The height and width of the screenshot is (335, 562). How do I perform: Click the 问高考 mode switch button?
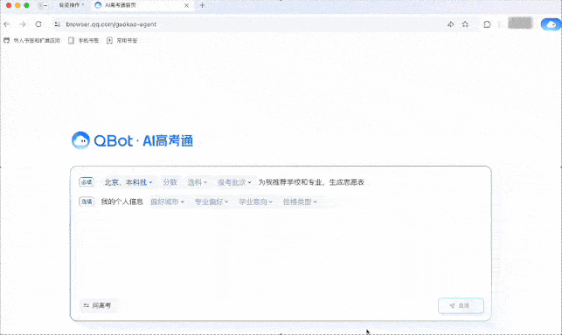tap(98, 305)
